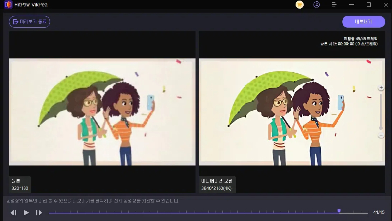
Task: Open the hamburger menu in title bar
Action: click(334, 5)
